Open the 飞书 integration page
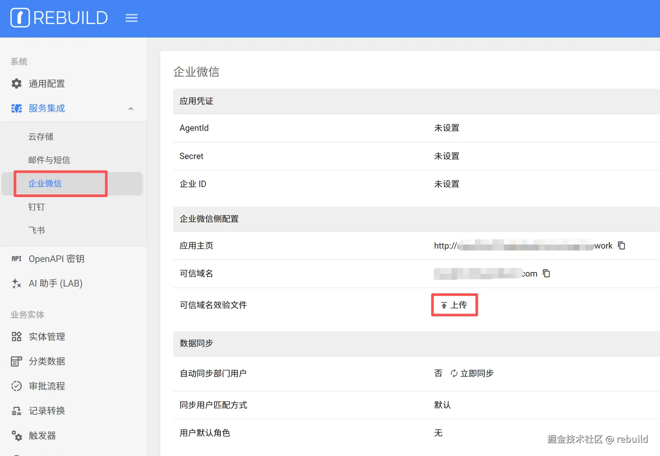 tap(36, 230)
